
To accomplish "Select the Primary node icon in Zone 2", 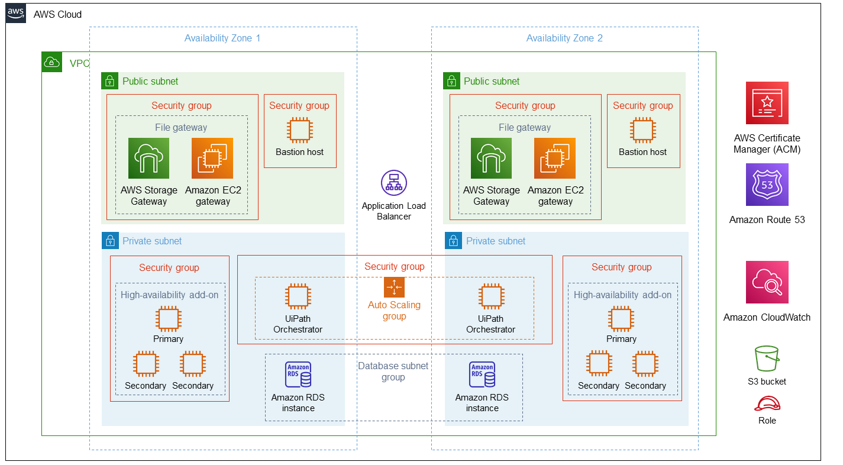I will (x=621, y=318).
